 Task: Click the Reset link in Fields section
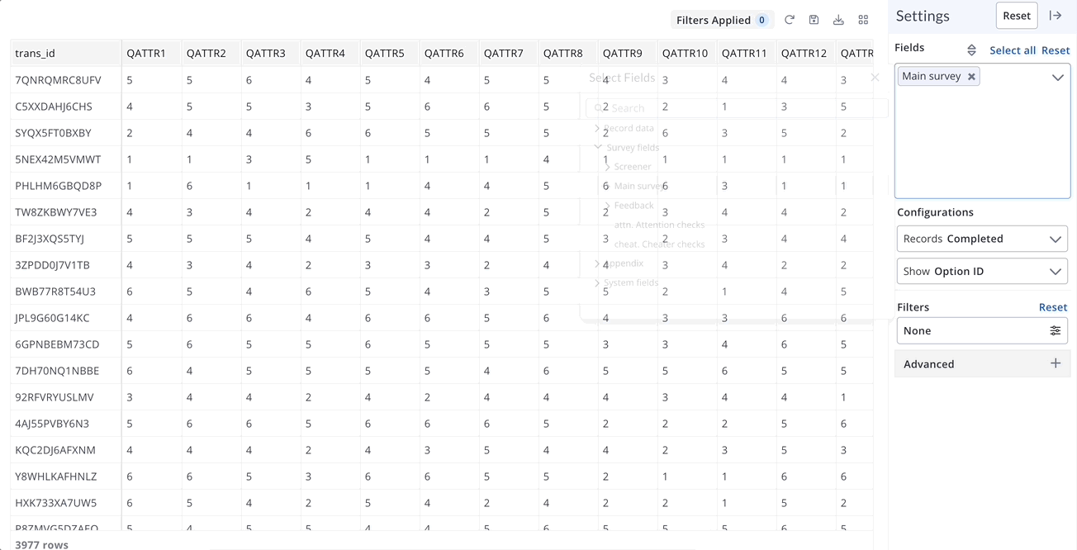click(x=1055, y=50)
